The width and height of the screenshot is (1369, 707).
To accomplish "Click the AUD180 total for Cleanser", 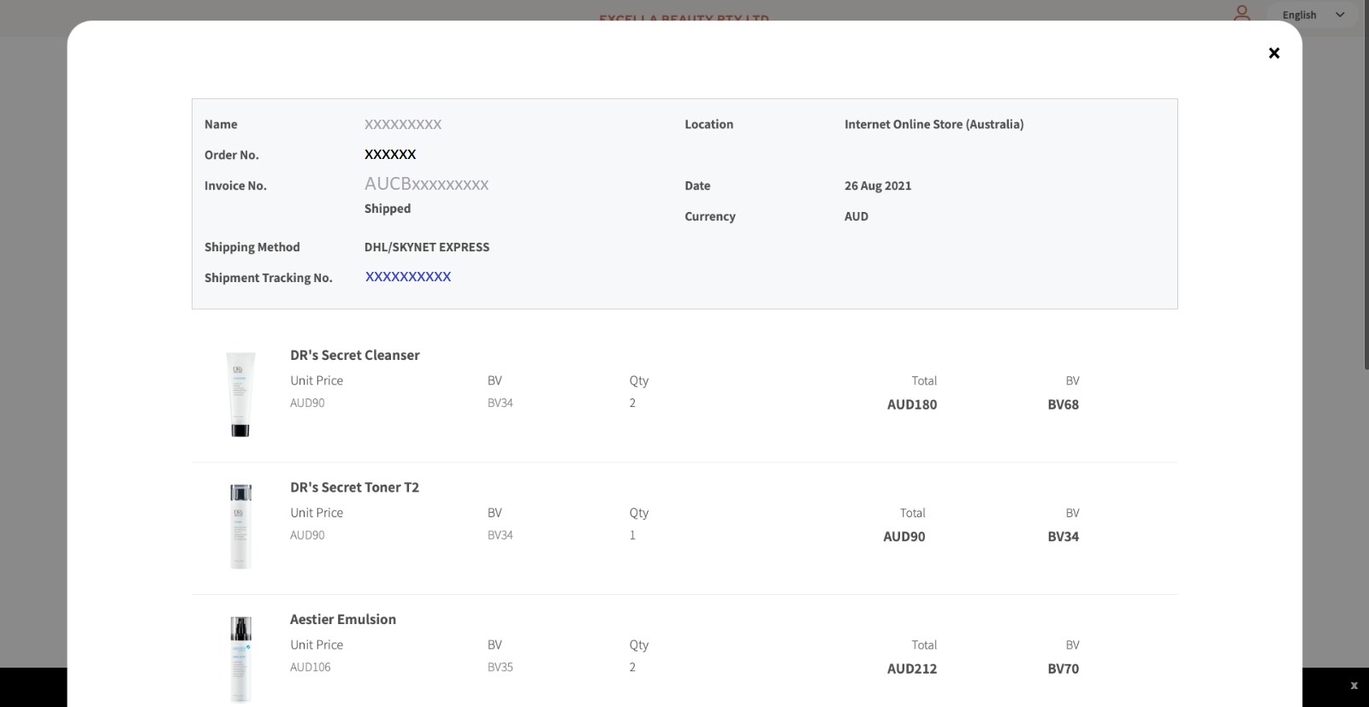I will pos(911,404).
